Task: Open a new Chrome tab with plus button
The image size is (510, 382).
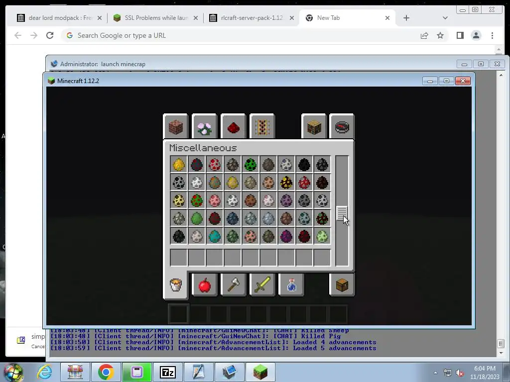Action: tap(406, 18)
